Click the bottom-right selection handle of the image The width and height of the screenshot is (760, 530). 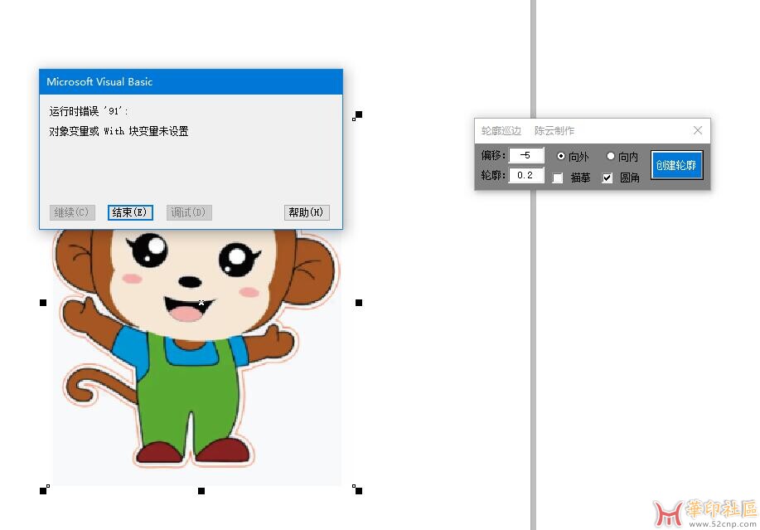[x=359, y=491]
